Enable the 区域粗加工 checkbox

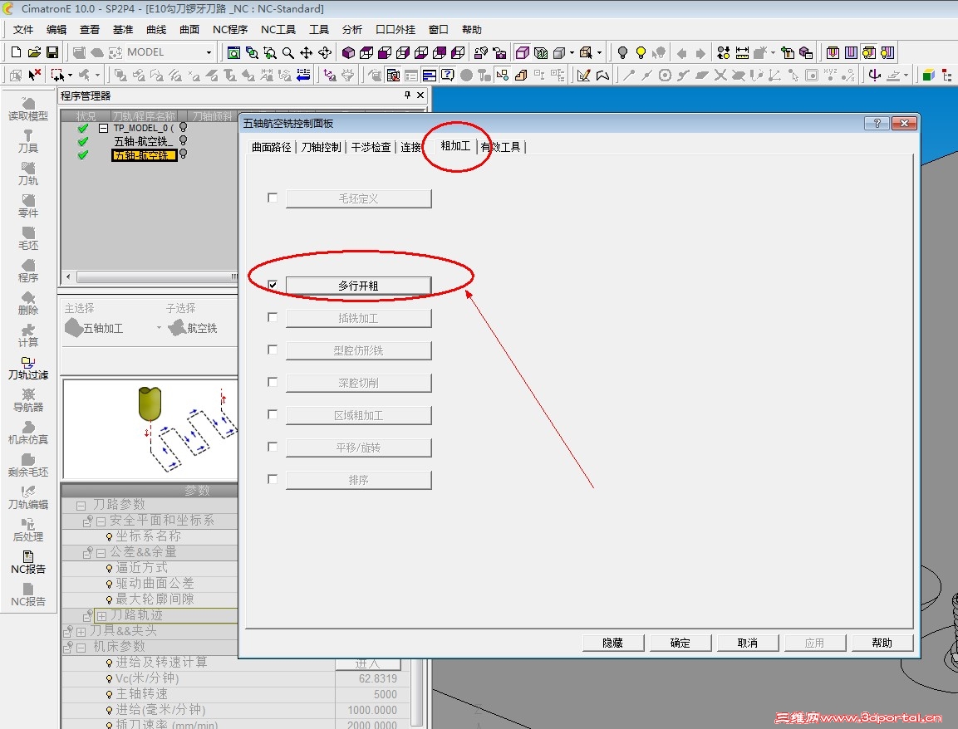tap(273, 414)
